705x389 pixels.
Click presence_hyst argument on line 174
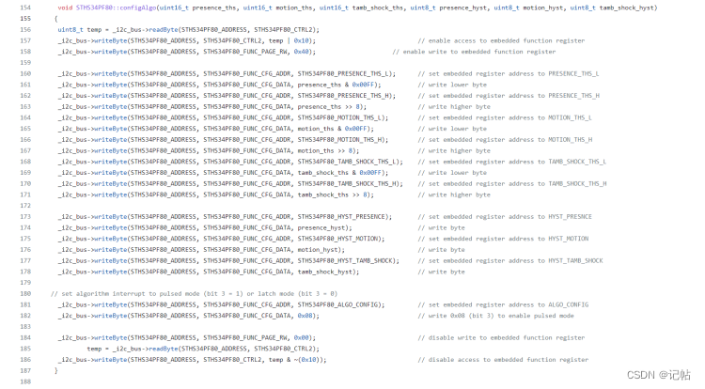pyautogui.click(x=321, y=227)
